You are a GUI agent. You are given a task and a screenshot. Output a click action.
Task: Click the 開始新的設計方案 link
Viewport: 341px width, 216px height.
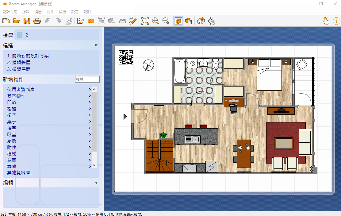click(x=30, y=56)
